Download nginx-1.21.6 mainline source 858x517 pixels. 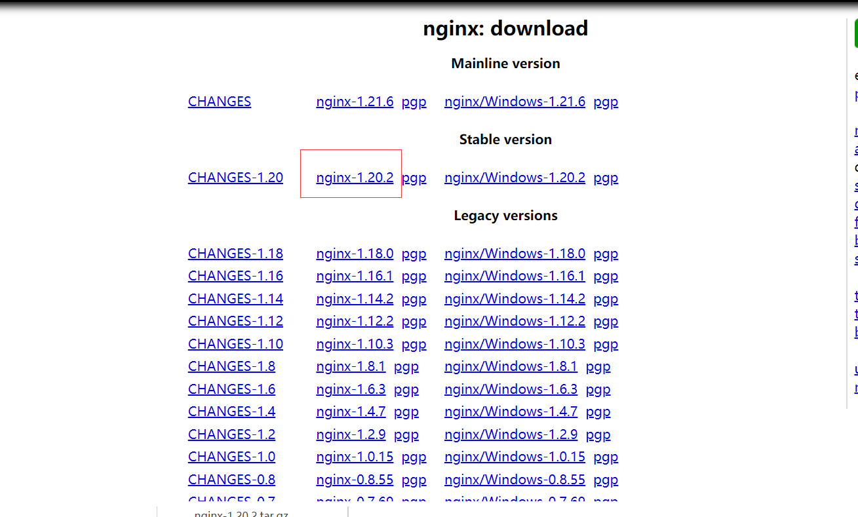click(x=355, y=102)
